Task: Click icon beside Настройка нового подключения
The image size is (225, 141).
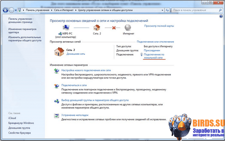Action: pos(57,71)
